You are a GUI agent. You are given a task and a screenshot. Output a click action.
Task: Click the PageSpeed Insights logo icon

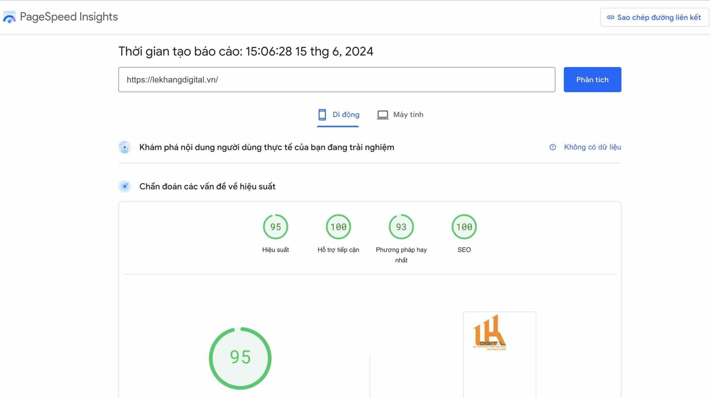[x=9, y=17]
